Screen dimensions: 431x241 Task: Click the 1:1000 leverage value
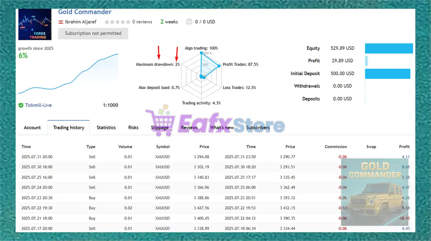pos(110,105)
